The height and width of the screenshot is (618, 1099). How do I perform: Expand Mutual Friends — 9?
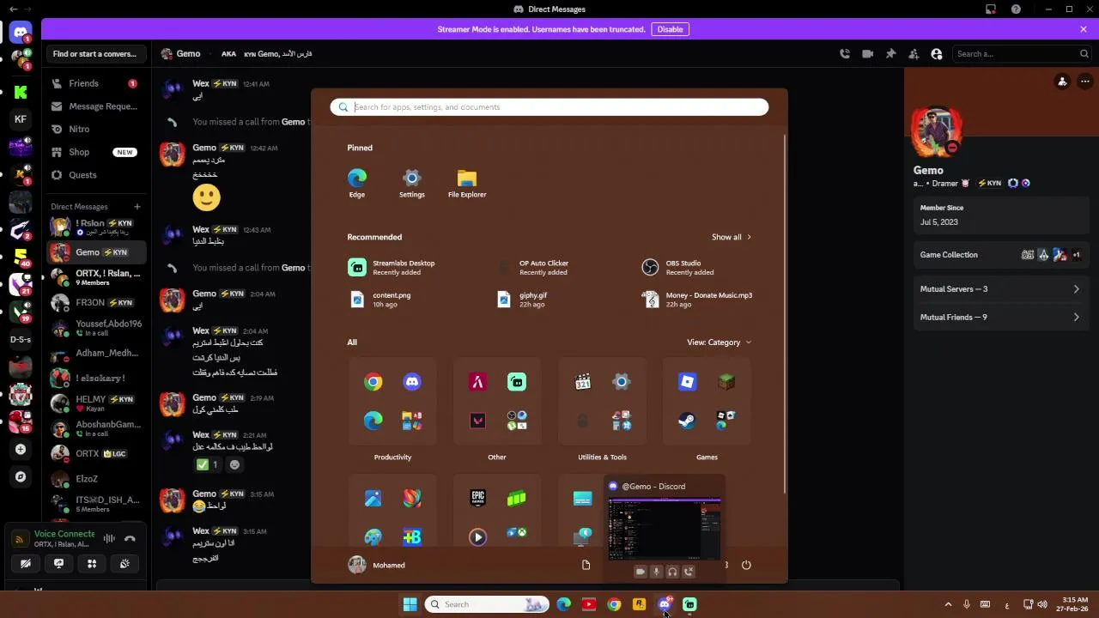tap(1000, 318)
